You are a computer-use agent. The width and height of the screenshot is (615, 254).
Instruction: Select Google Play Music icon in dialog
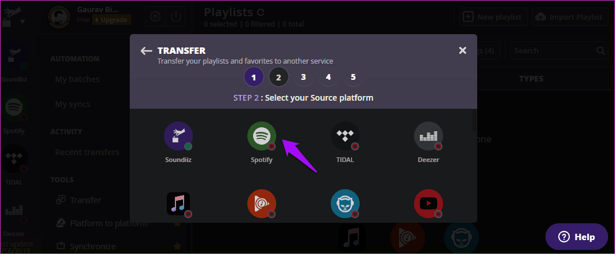click(262, 204)
